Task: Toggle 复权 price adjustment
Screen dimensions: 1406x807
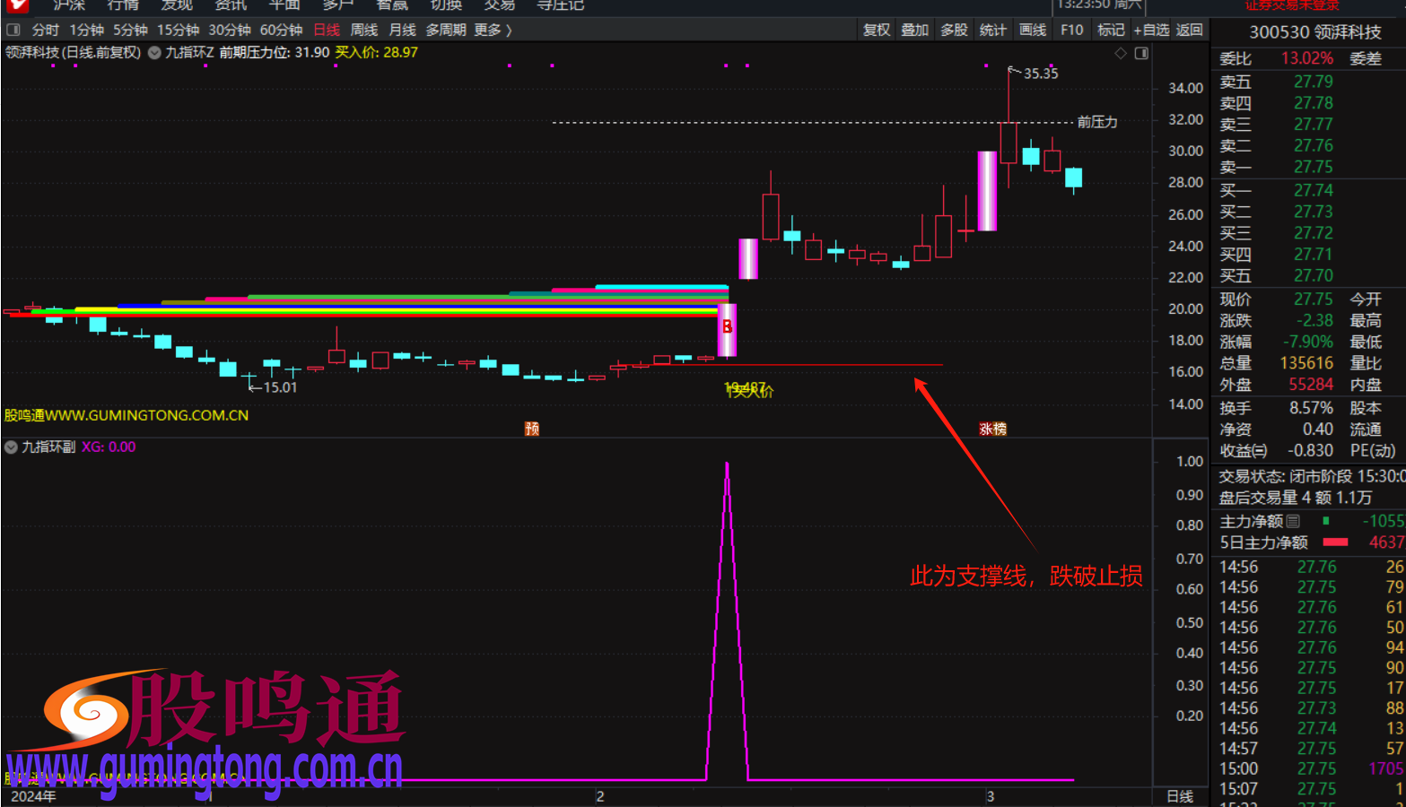Action: point(876,30)
